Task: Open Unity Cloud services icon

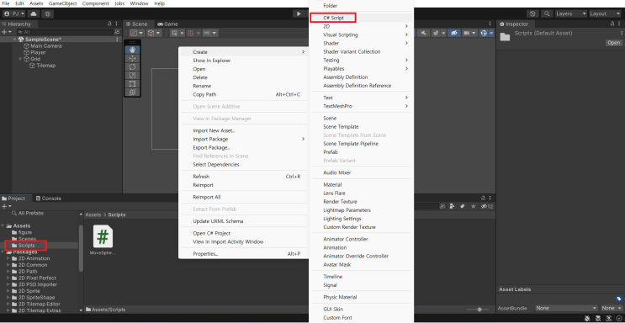Action: [x=34, y=13]
